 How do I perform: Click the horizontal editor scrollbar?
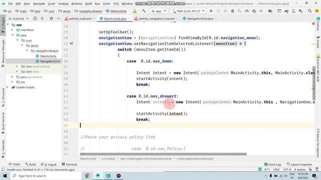tap(163, 154)
